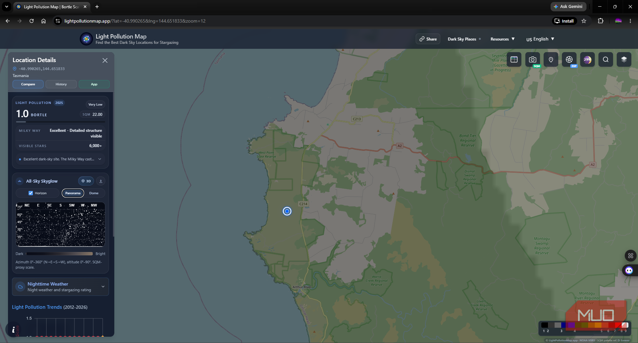Expand the Excellent dark-sky site description
Screen dimensions: 638x343
[60, 159]
